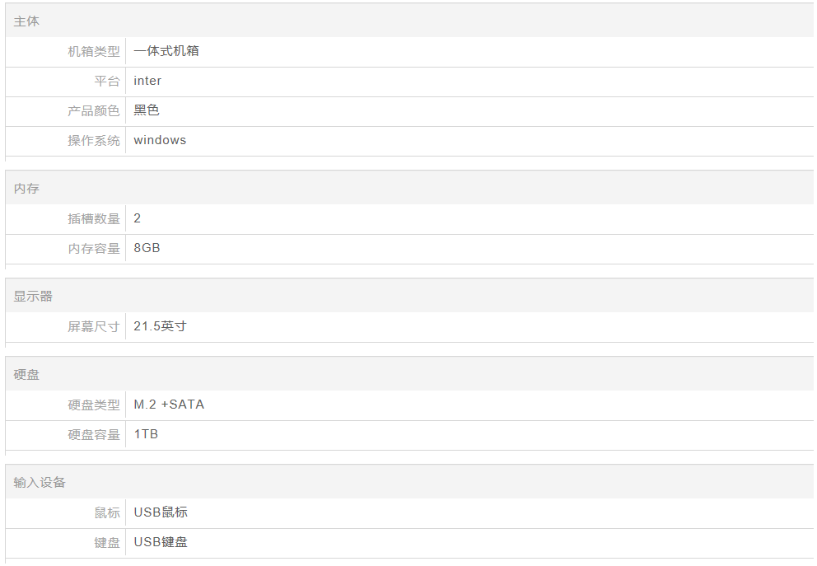Screen dimensions: 817x566
Task: Click the 内存容量 value 8GB
Action: (147, 248)
